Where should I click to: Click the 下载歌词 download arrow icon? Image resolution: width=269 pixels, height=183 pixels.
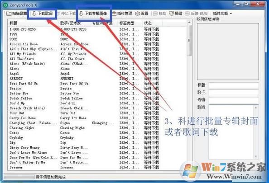34,14
